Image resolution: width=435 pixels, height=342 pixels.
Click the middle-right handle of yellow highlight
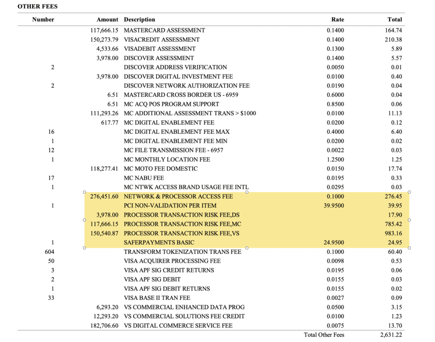coord(410,220)
